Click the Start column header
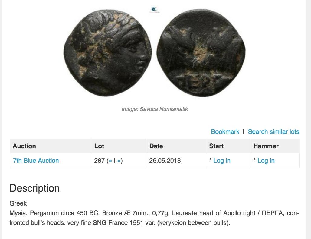Image resolution: width=311 pixels, height=239 pixels. (216, 146)
